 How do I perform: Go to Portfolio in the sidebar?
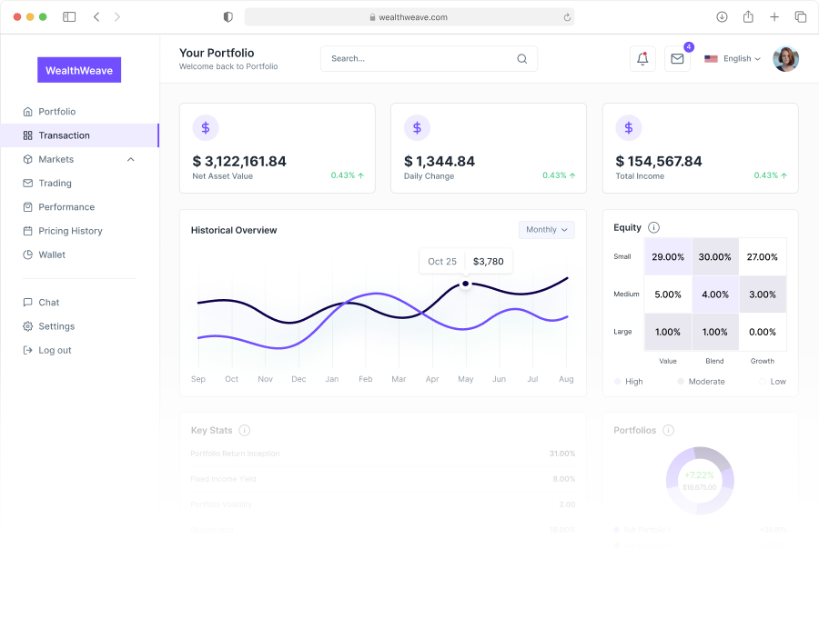pos(56,112)
